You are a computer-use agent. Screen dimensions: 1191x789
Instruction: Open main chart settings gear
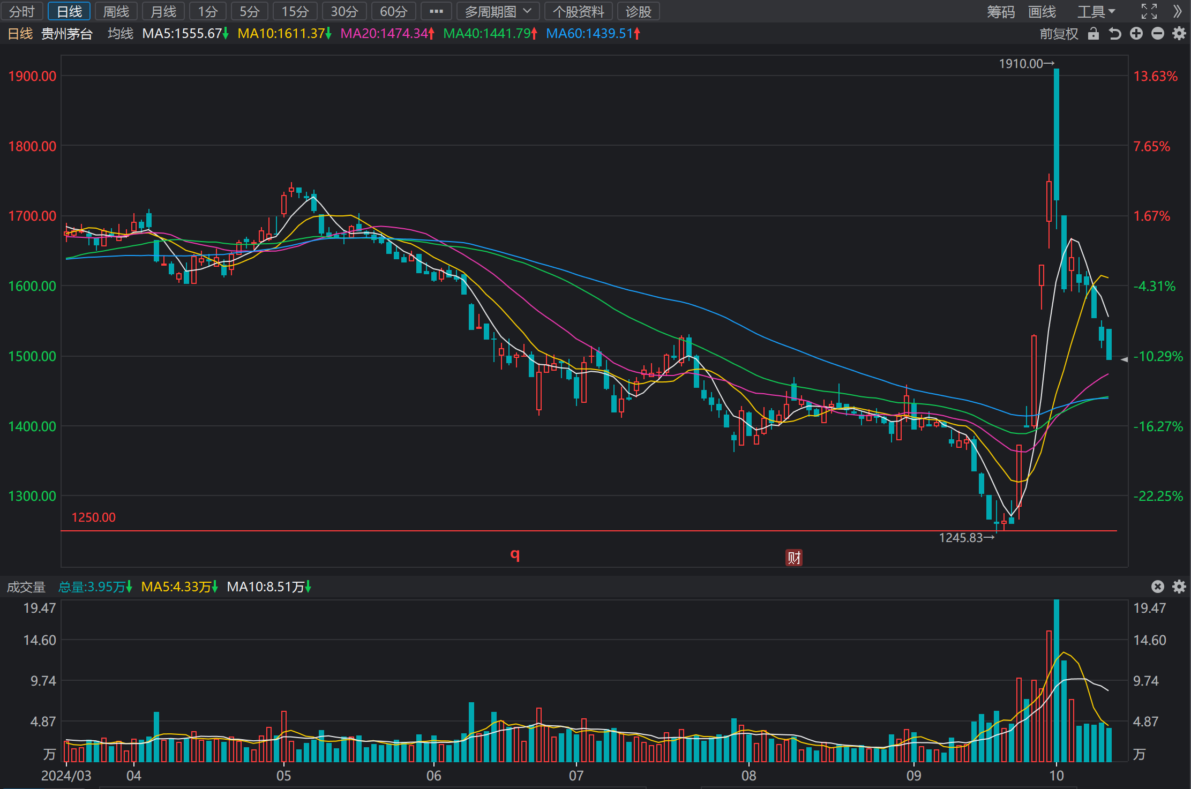(1179, 34)
